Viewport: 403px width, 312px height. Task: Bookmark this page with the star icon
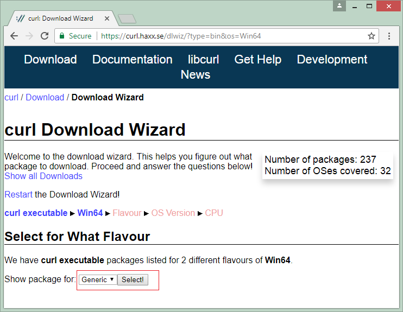coord(371,36)
